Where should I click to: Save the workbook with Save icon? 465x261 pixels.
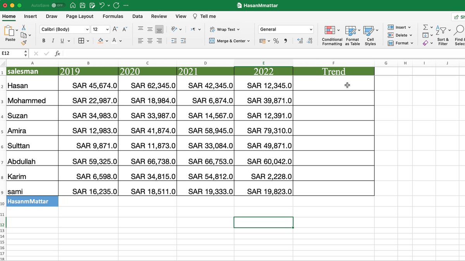point(83,6)
